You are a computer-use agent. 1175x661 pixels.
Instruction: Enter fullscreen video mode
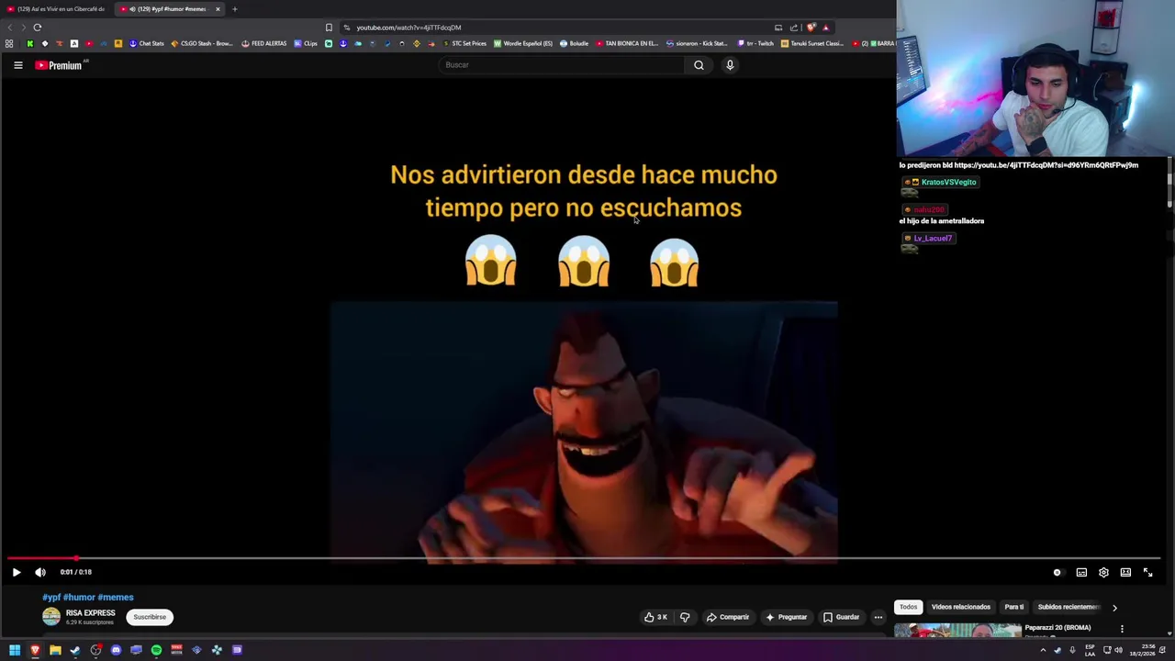click(x=1147, y=572)
